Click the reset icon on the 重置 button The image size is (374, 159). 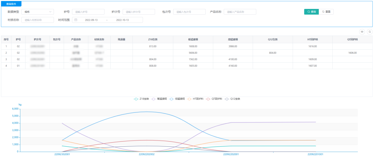pyautogui.click(x=323, y=12)
